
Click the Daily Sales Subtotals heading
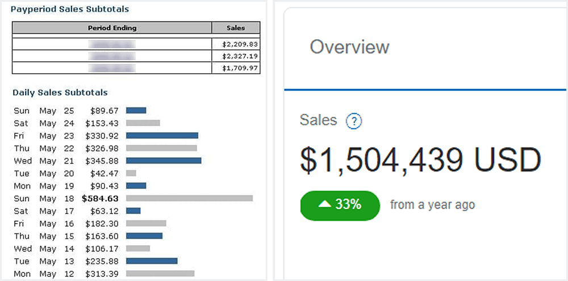(60, 92)
